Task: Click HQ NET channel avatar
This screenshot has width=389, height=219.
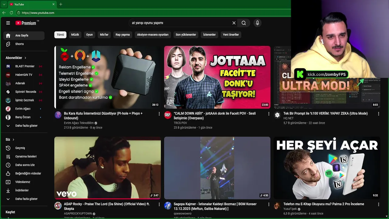Action: [x=277, y=115]
